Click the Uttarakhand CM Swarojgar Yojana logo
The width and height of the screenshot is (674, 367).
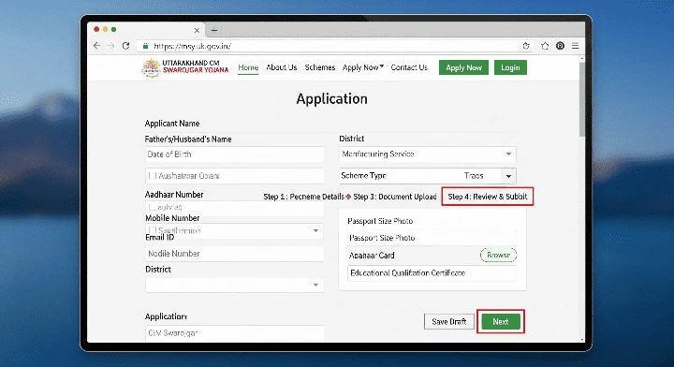[184, 67]
